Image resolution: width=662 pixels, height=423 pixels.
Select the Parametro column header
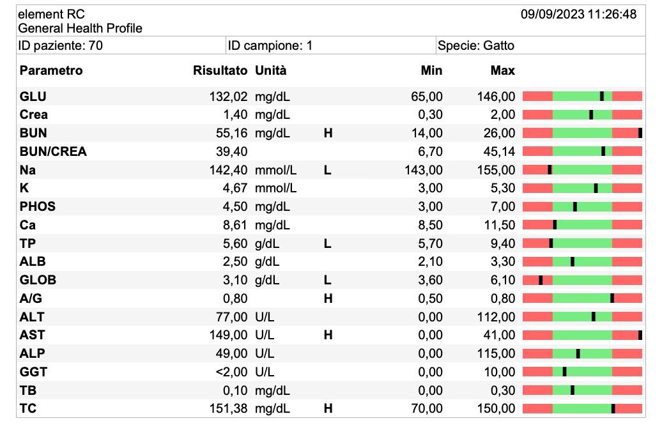pos(51,70)
